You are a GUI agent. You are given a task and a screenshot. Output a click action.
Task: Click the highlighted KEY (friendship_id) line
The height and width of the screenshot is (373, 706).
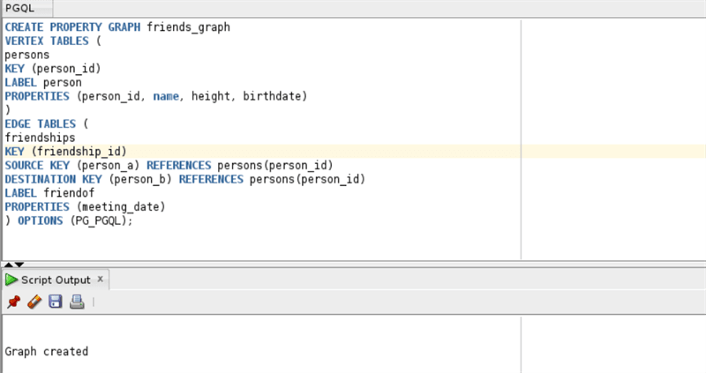coord(354,152)
